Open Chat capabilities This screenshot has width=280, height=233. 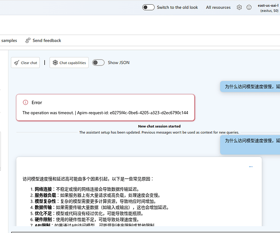point(69,63)
